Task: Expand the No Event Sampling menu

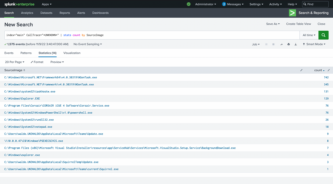Action: pyautogui.click(x=88, y=44)
